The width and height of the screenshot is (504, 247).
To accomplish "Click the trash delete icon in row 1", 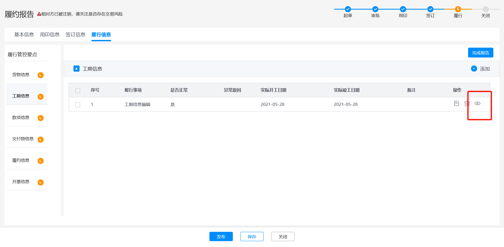I will [467, 104].
